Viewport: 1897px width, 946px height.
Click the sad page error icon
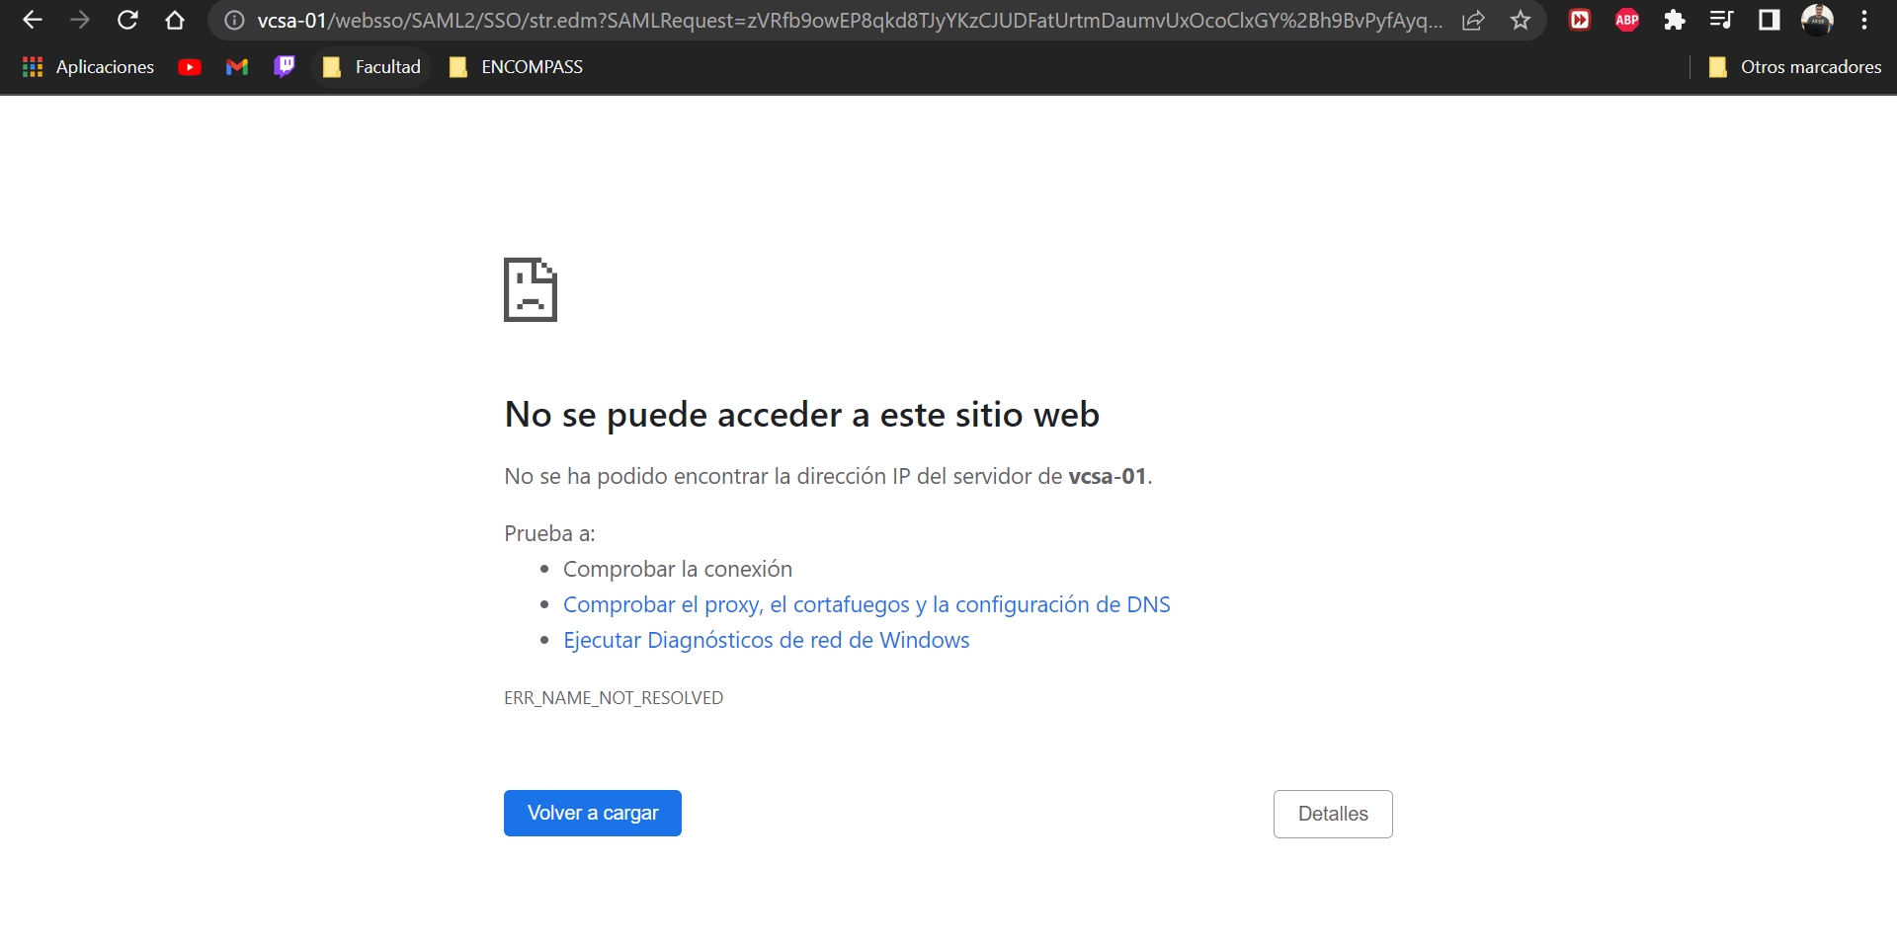click(x=531, y=289)
